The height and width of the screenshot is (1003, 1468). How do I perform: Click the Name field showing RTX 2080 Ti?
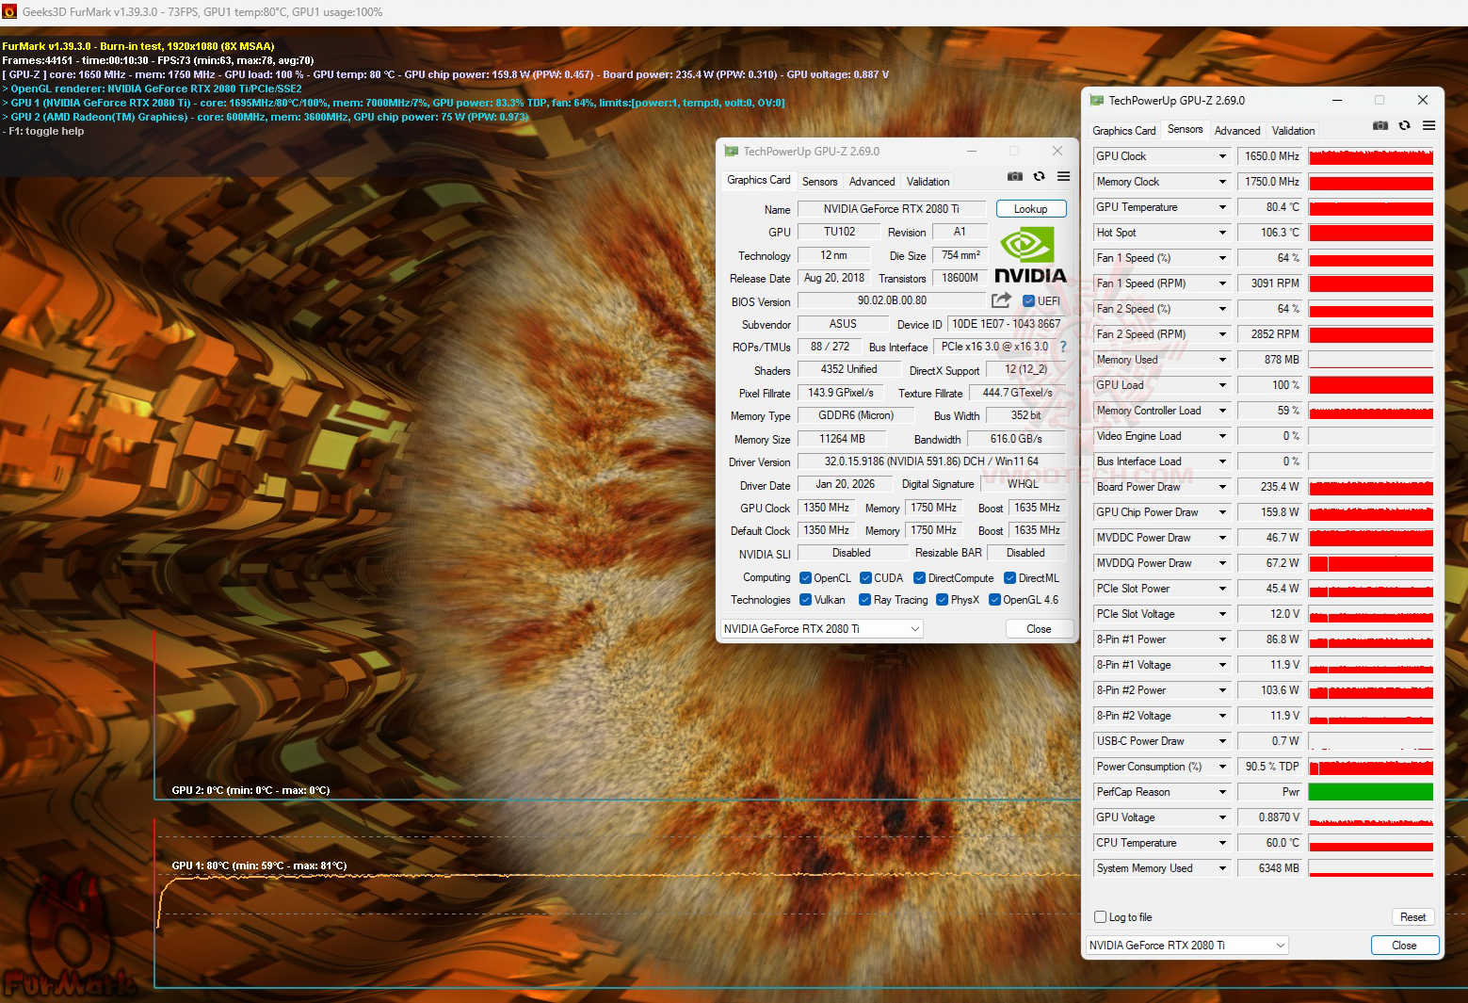coord(892,209)
